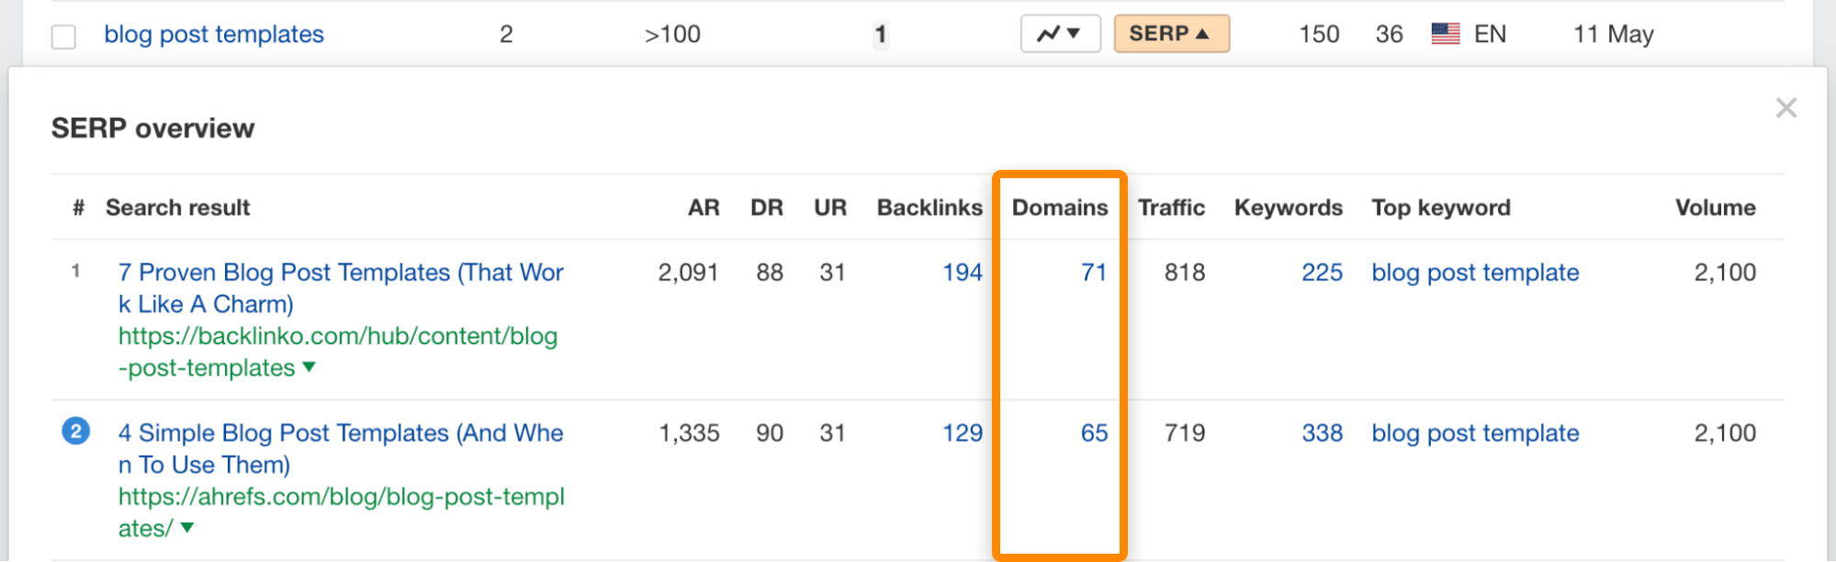
Task: Click the Backlinks column header
Action: pos(929,208)
